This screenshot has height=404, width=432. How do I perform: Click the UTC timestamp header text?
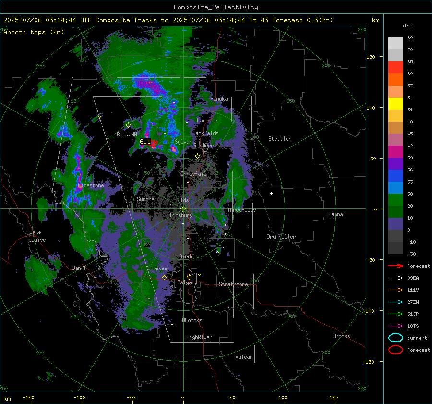click(168, 20)
